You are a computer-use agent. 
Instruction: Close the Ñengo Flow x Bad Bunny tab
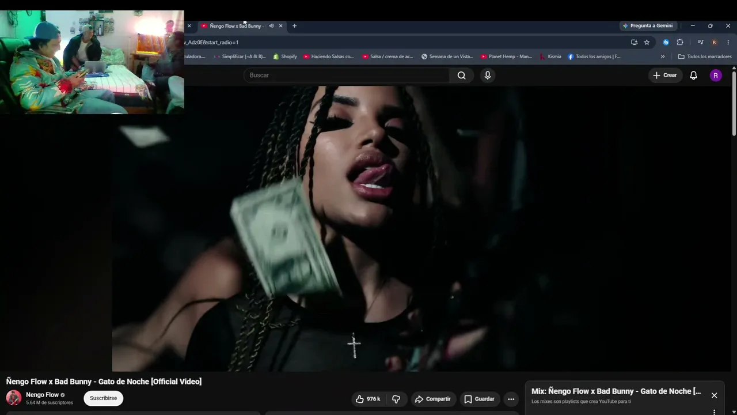280,26
